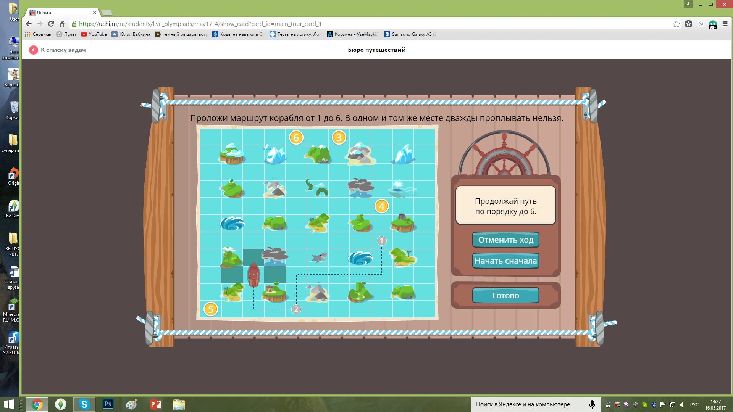The height and width of the screenshot is (412, 733).
Task: Open the К списку задач link
Action: pyautogui.click(x=63, y=50)
